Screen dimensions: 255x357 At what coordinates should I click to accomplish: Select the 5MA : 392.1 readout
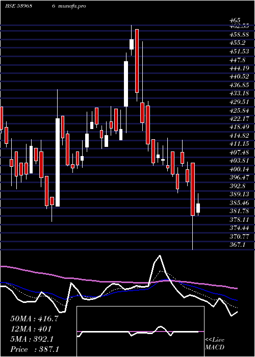[x=32, y=339]
